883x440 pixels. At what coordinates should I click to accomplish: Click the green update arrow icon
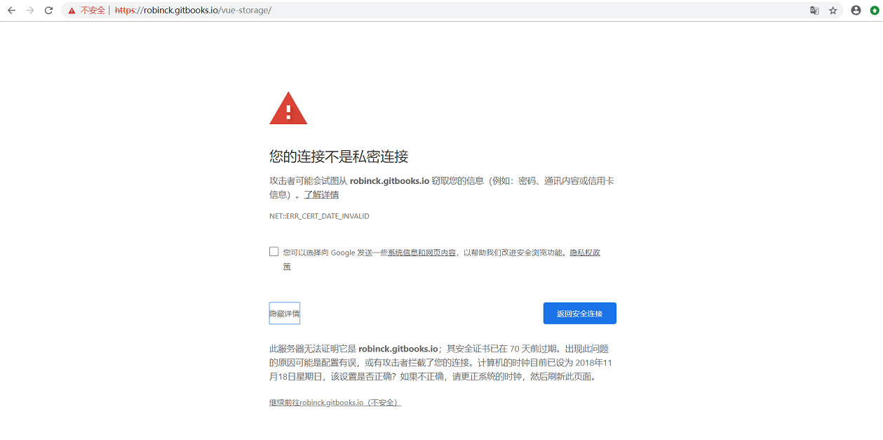pyautogui.click(x=873, y=11)
